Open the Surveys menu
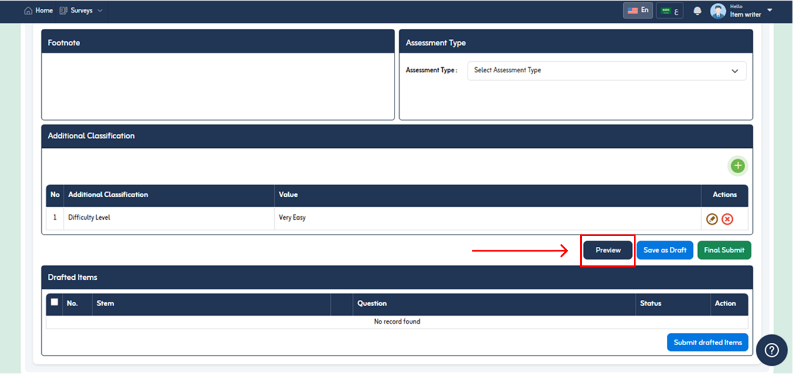This screenshot has height=374, width=793. point(81,11)
